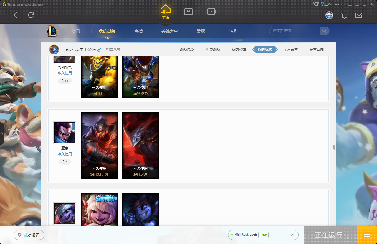Image resolution: width=377 pixels, height=244 pixels.
Task: Click the Tencent WeGame logo
Action: pos(23,4)
